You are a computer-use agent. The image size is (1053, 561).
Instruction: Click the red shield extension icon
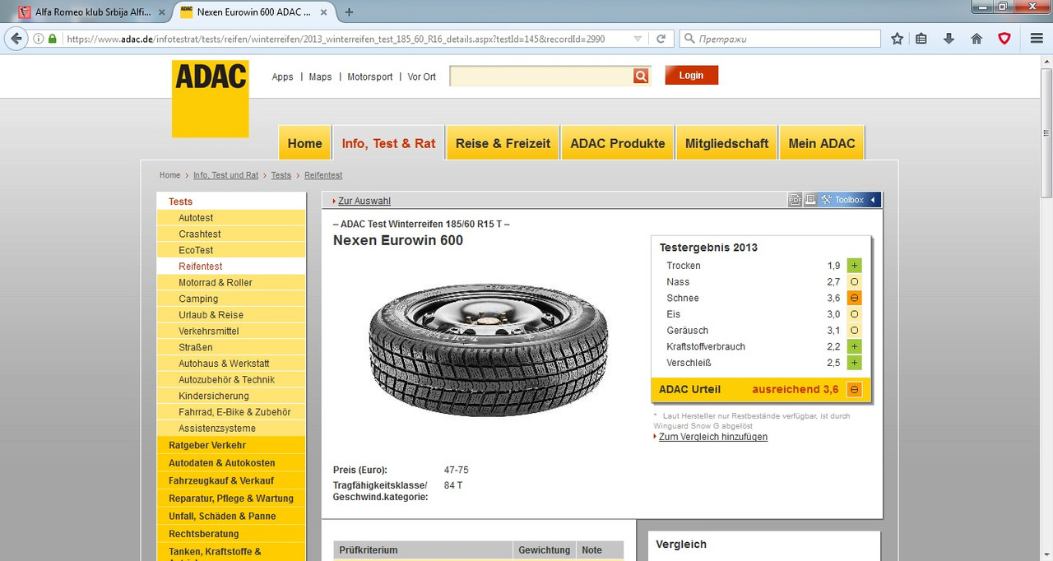tap(1004, 39)
